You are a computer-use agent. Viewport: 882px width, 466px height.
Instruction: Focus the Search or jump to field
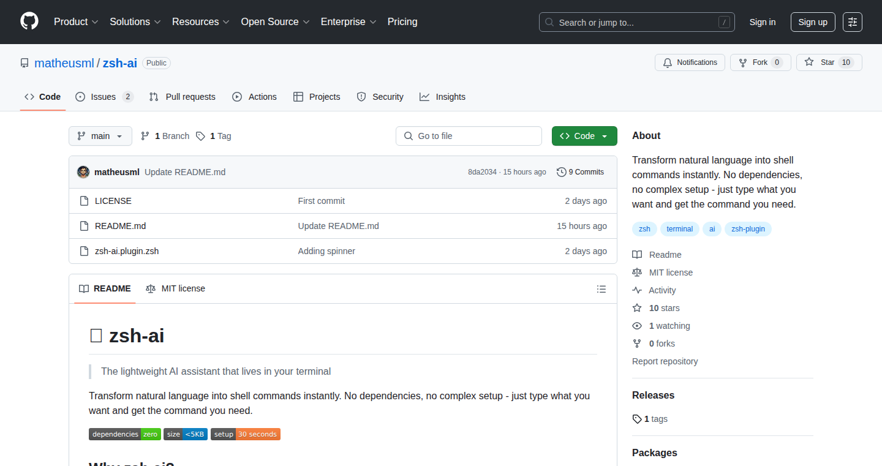(637, 22)
